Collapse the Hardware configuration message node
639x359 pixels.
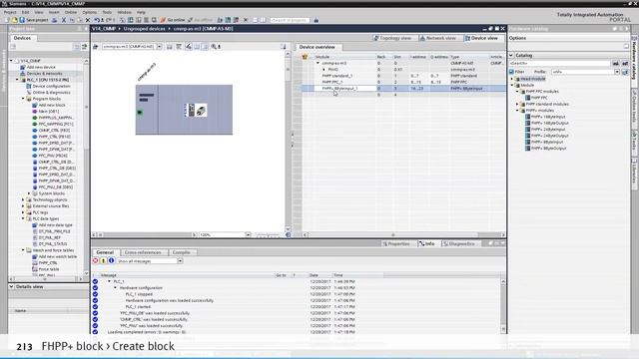(116, 288)
